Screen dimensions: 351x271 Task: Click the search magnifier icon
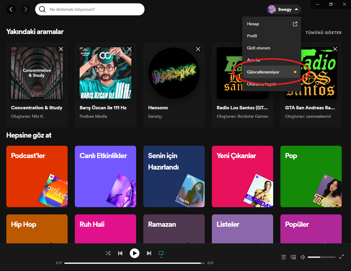pyautogui.click(x=42, y=9)
